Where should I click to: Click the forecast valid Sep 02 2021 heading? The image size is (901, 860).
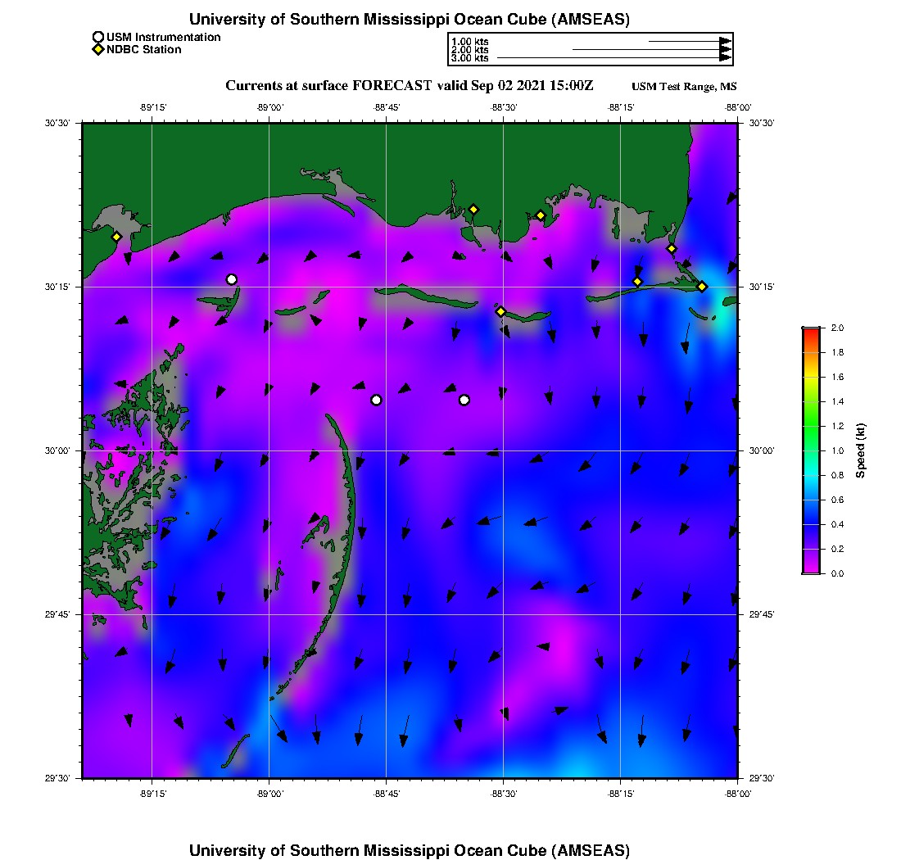(409, 86)
